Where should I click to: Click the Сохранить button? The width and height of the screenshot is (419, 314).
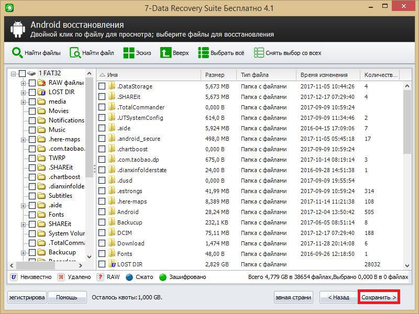tap(379, 297)
